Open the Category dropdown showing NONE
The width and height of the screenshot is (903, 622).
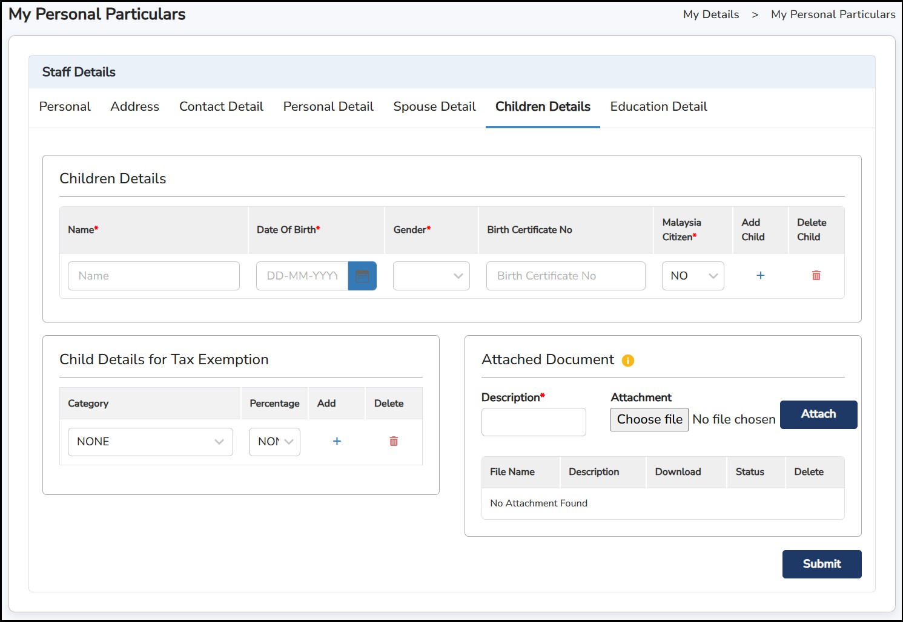pos(150,442)
